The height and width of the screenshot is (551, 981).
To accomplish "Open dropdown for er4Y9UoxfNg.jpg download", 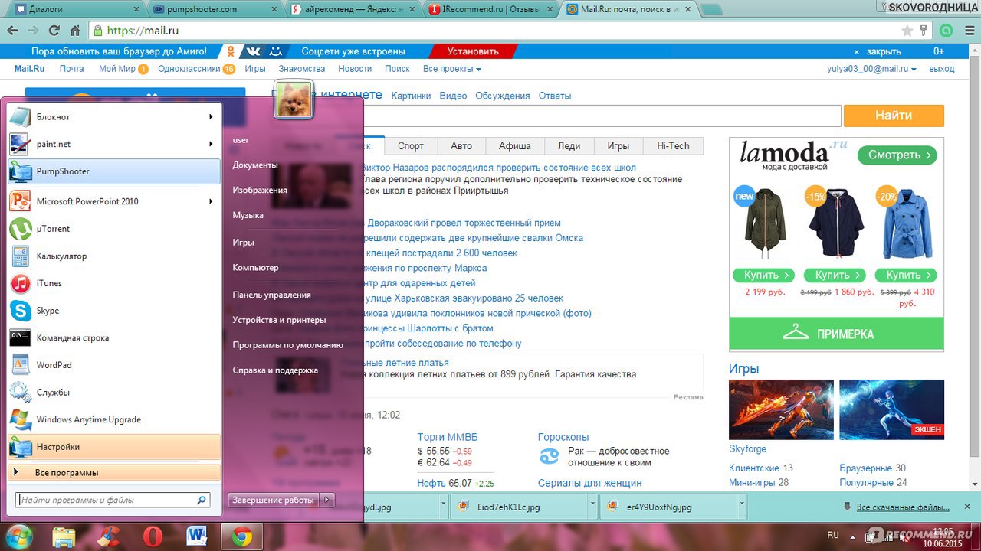I will (x=741, y=507).
